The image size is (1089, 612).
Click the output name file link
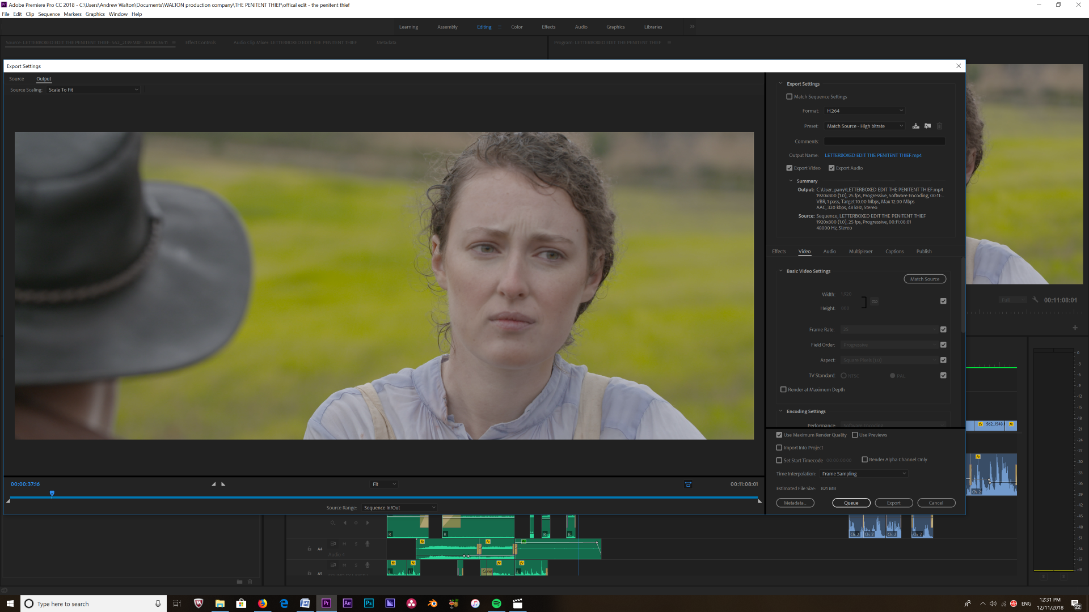pyautogui.click(x=873, y=155)
